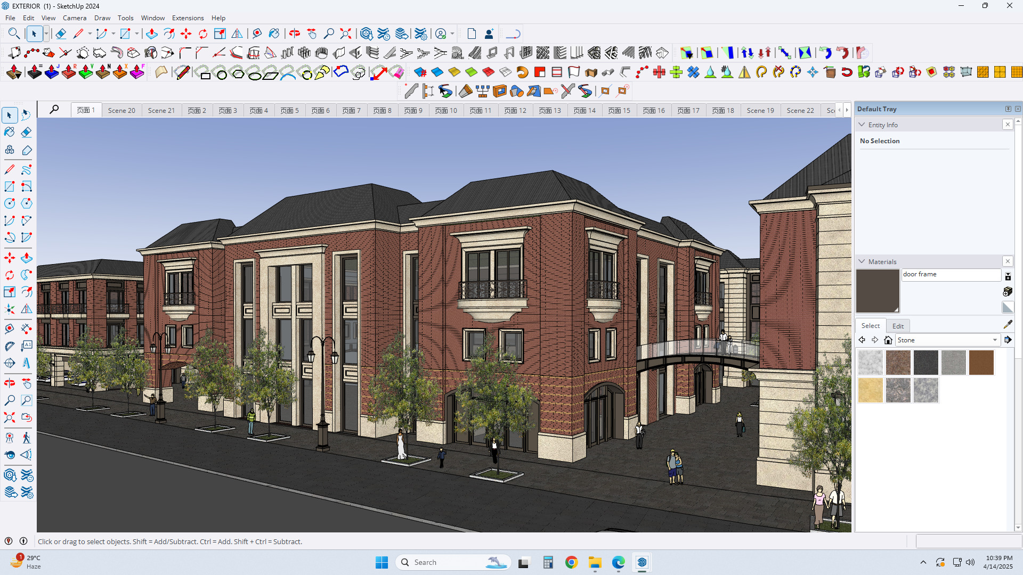Click the In Model home icon
This screenshot has width=1023, height=575.
pos(888,340)
